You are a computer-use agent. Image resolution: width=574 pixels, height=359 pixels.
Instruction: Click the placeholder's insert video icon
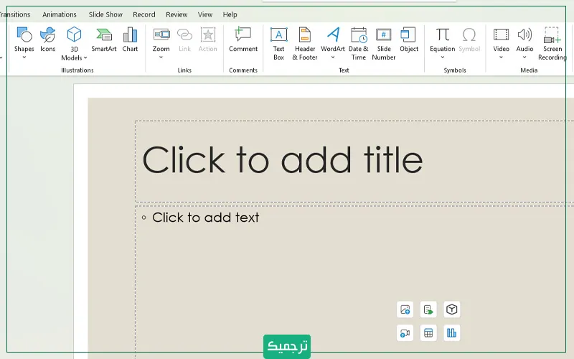click(x=405, y=332)
